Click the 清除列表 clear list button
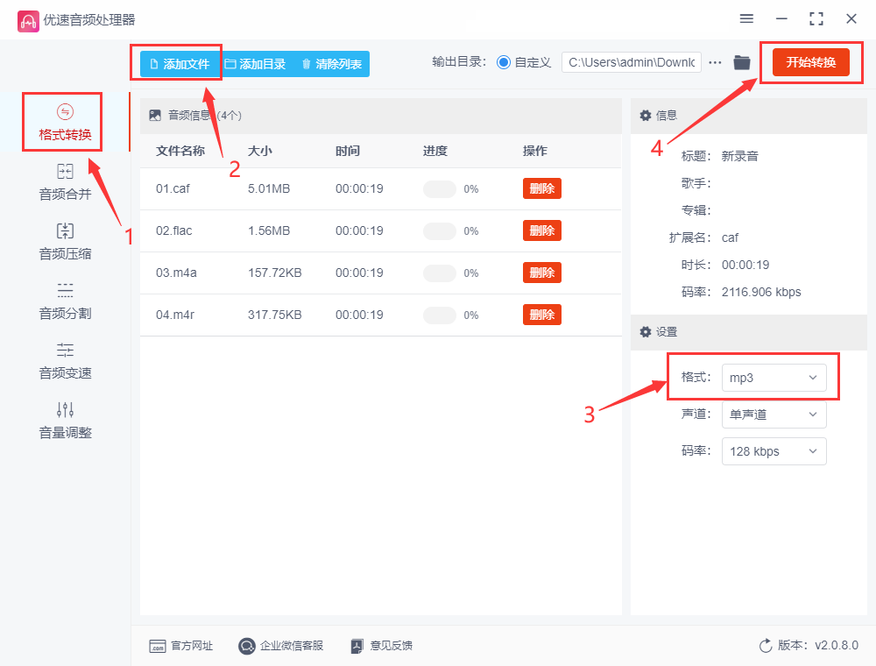The width and height of the screenshot is (876, 666). [x=332, y=64]
